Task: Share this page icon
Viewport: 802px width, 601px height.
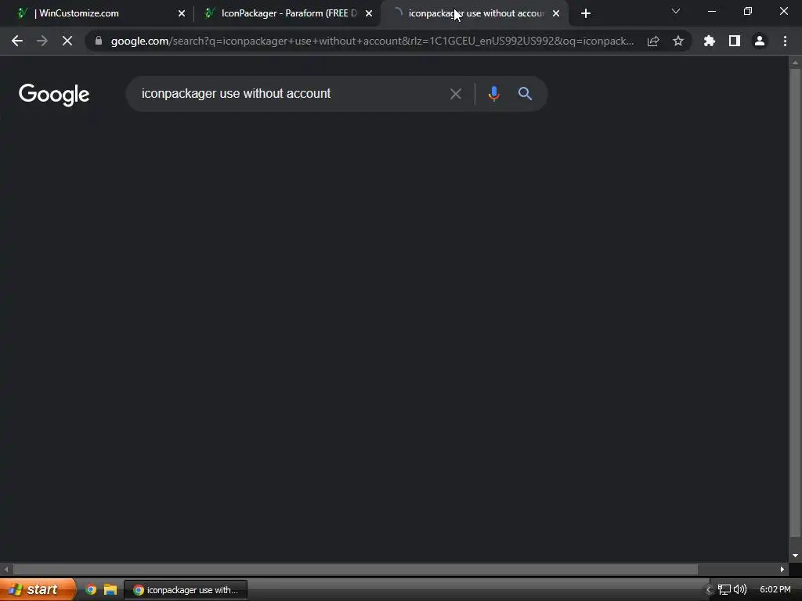Action: (x=653, y=41)
